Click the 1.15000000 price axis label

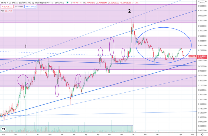[x=202, y=50]
